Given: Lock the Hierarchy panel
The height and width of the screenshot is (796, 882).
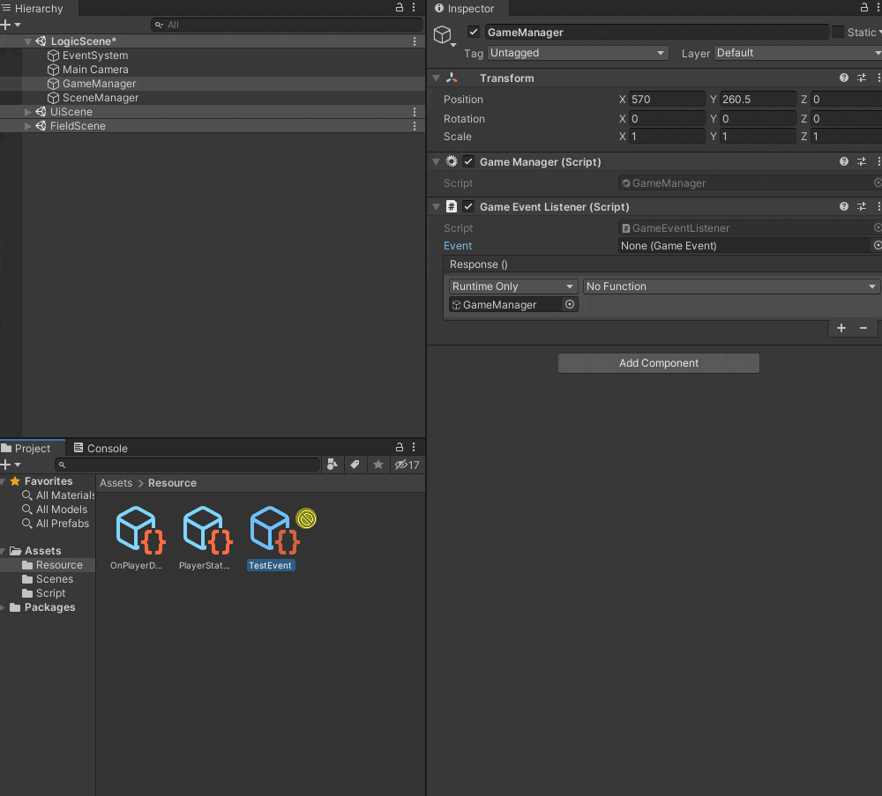Looking at the screenshot, I should [x=400, y=7].
